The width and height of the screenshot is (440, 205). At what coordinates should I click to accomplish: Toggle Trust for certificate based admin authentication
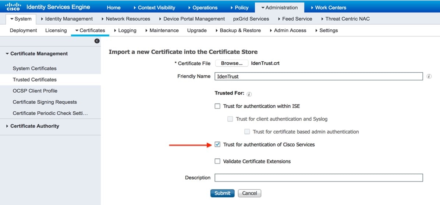(x=247, y=132)
